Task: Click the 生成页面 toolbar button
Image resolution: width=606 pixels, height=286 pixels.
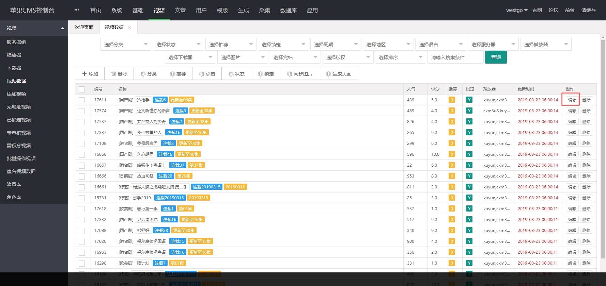Action: tap(339, 74)
